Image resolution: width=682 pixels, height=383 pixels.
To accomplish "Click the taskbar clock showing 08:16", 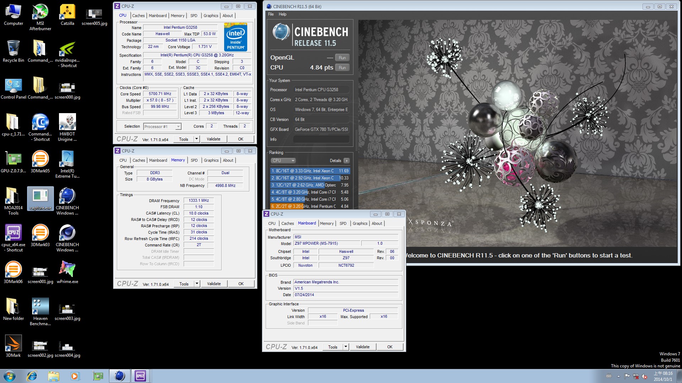I will 663,376.
